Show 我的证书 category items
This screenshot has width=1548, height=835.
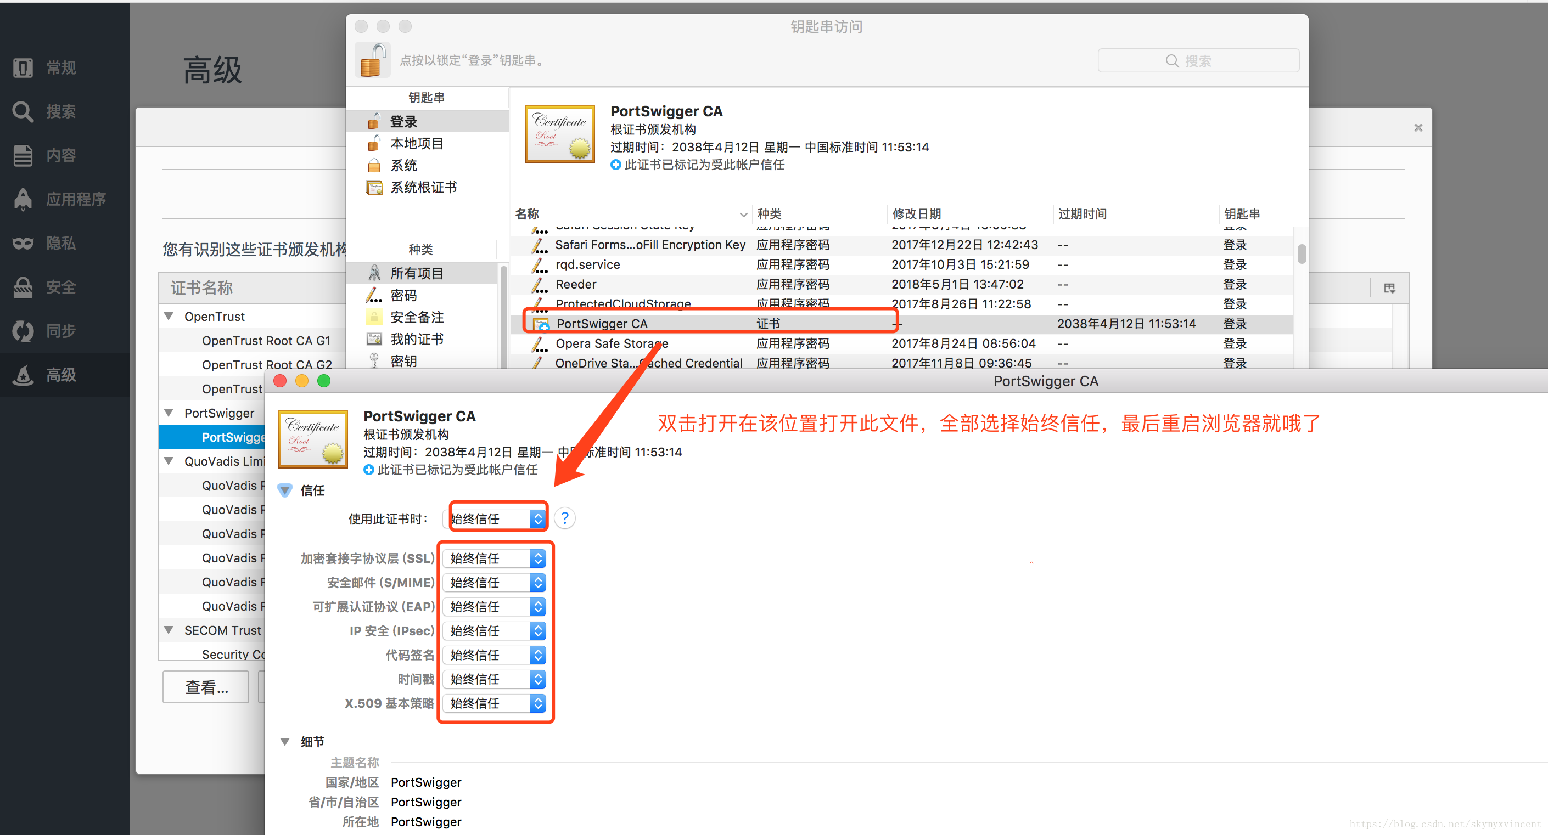pyautogui.click(x=423, y=339)
